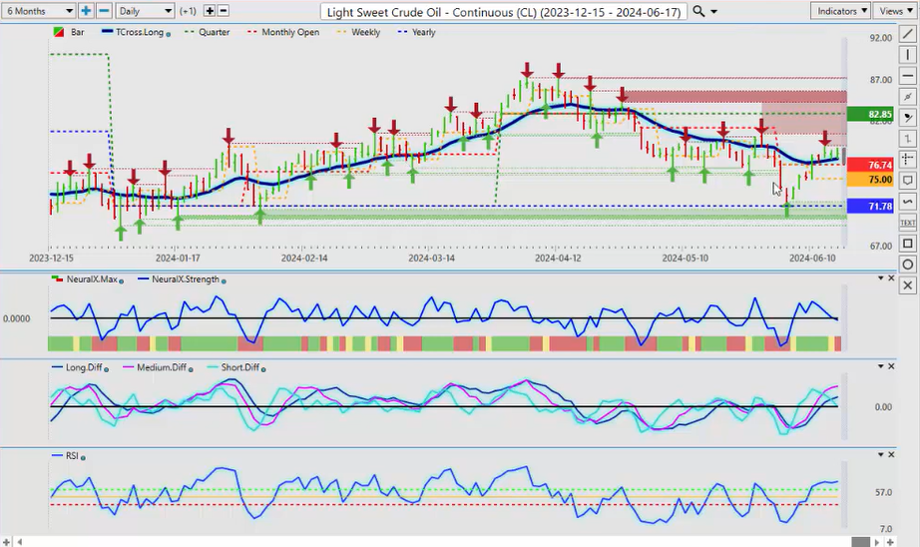The height and width of the screenshot is (547, 920).
Task: Toggle the Monthly Open legend line
Action: pyautogui.click(x=289, y=32)
